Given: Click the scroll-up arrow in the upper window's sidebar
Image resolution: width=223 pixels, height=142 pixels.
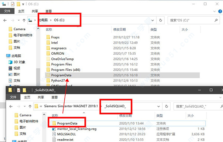Looking at the screenshot, I should (38, 29).
